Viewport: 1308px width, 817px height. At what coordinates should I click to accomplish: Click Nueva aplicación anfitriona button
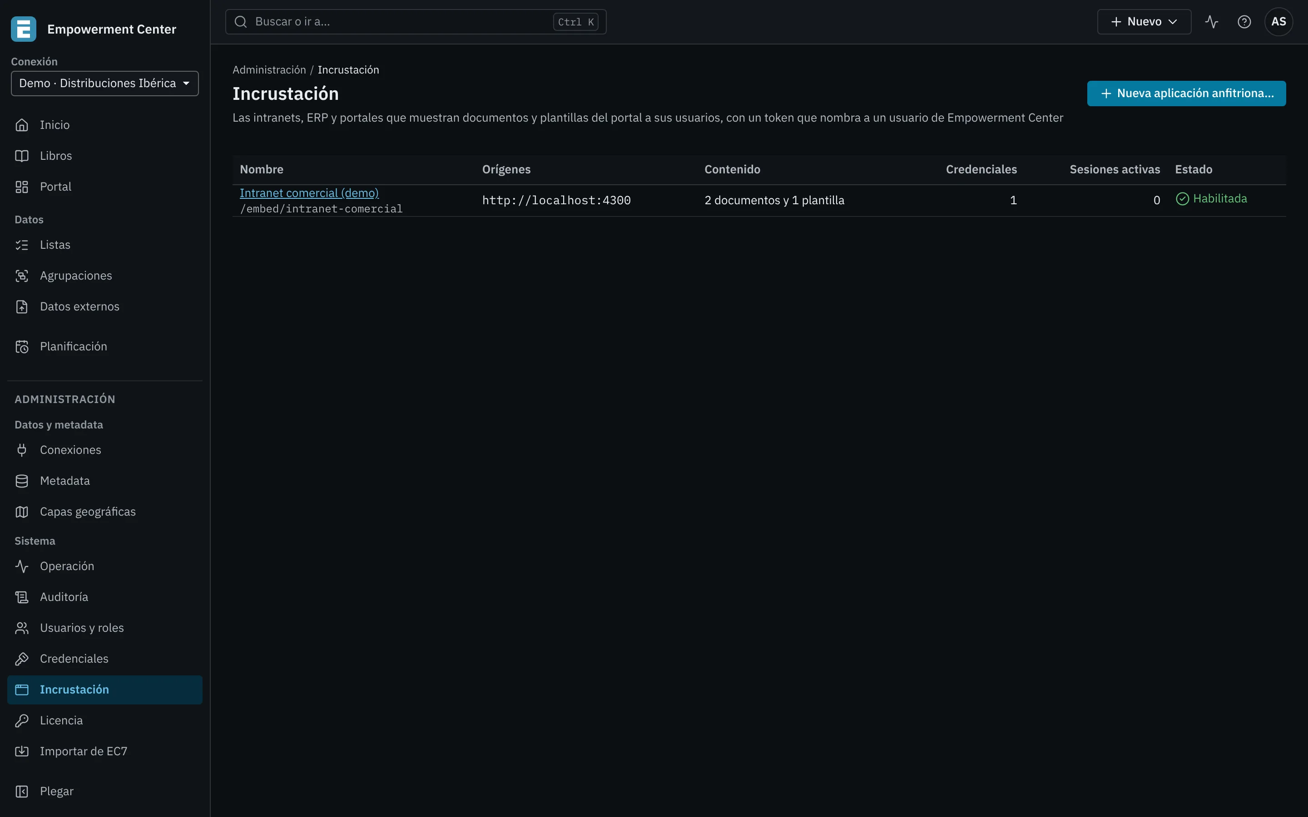click(1186, 94)
